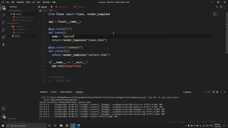Open the Edit menu
The height and width of the screenshot is (128, 228).
coord(13,2)
